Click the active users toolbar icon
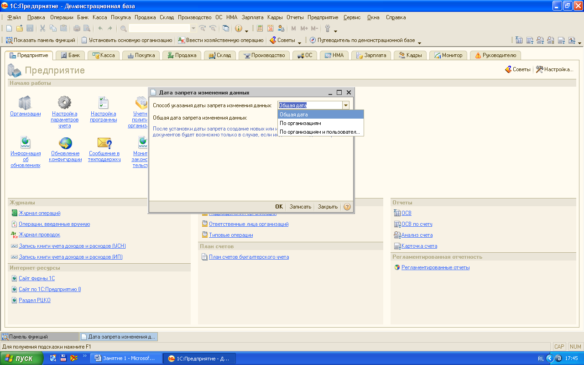584x365 pixels. click(281, 28)
